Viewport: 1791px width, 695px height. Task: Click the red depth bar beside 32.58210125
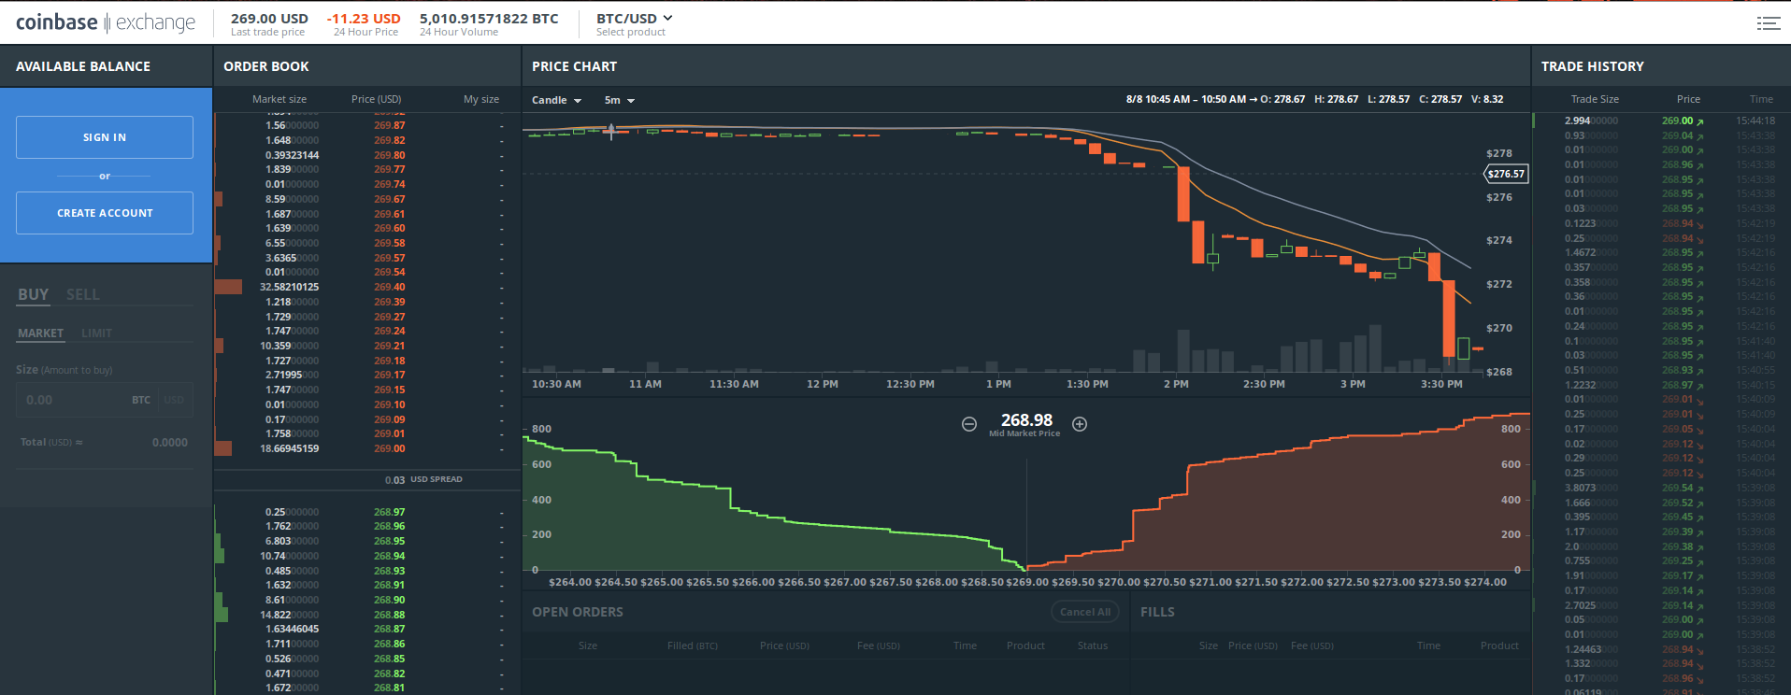228,287
